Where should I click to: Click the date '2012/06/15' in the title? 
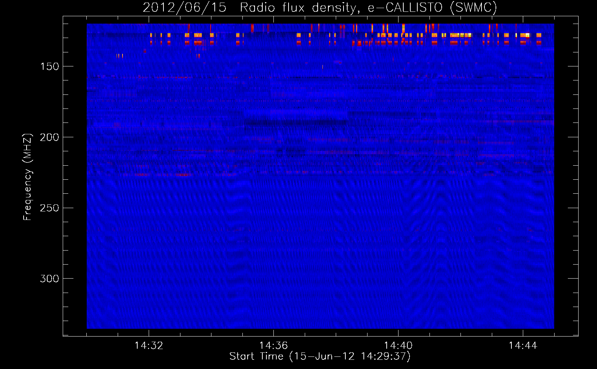click(184, 7)
